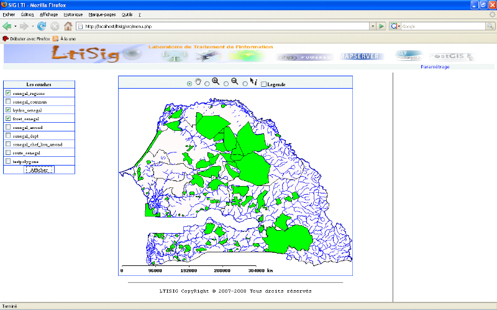Open the Paramétrage link
Image resolution: width=497 pixels, height=310 pixels.
(x=435, y=66)
